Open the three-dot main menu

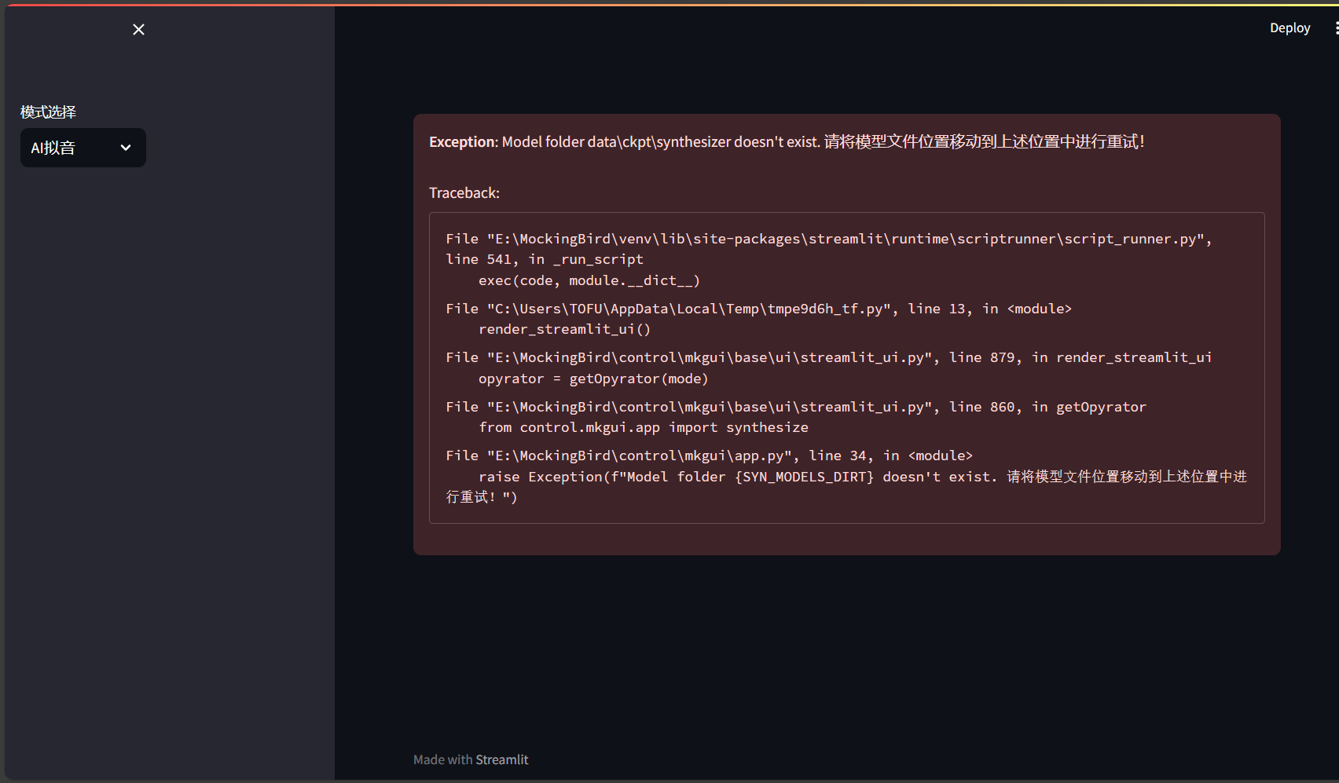[1336, 28]
